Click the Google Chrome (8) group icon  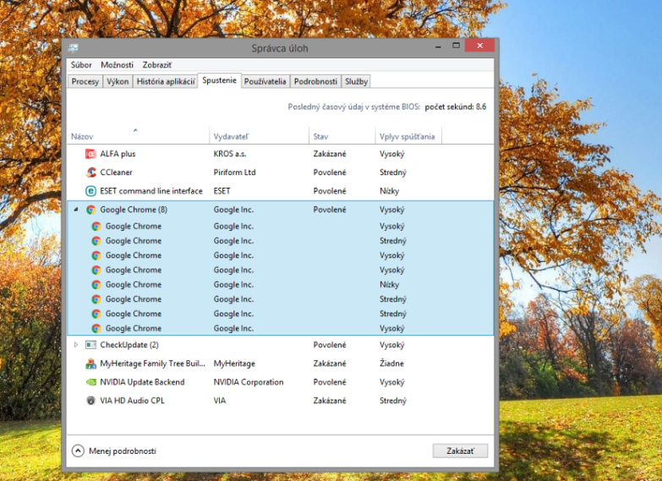click(x=90, y=210)
